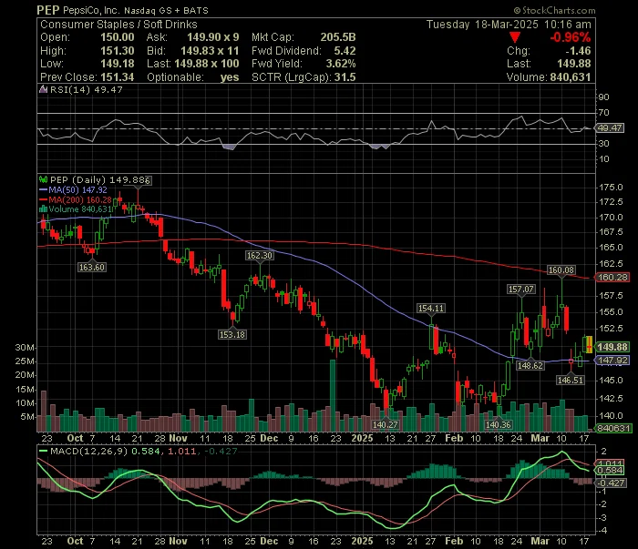Click the StockCharts.com attribution text
The height and width of the screenshot is (549, 638).
554,11
